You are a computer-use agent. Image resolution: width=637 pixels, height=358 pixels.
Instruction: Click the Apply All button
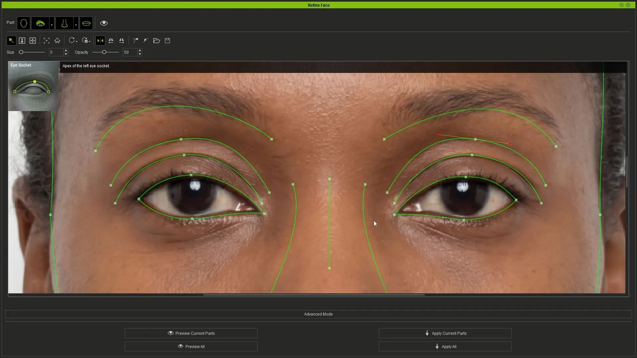click(x=445, y=346)
